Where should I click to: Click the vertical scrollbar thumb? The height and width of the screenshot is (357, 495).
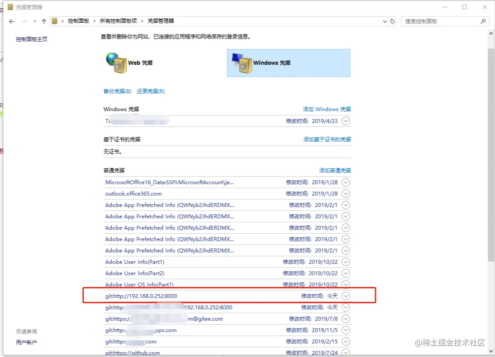tap(491, 155)
